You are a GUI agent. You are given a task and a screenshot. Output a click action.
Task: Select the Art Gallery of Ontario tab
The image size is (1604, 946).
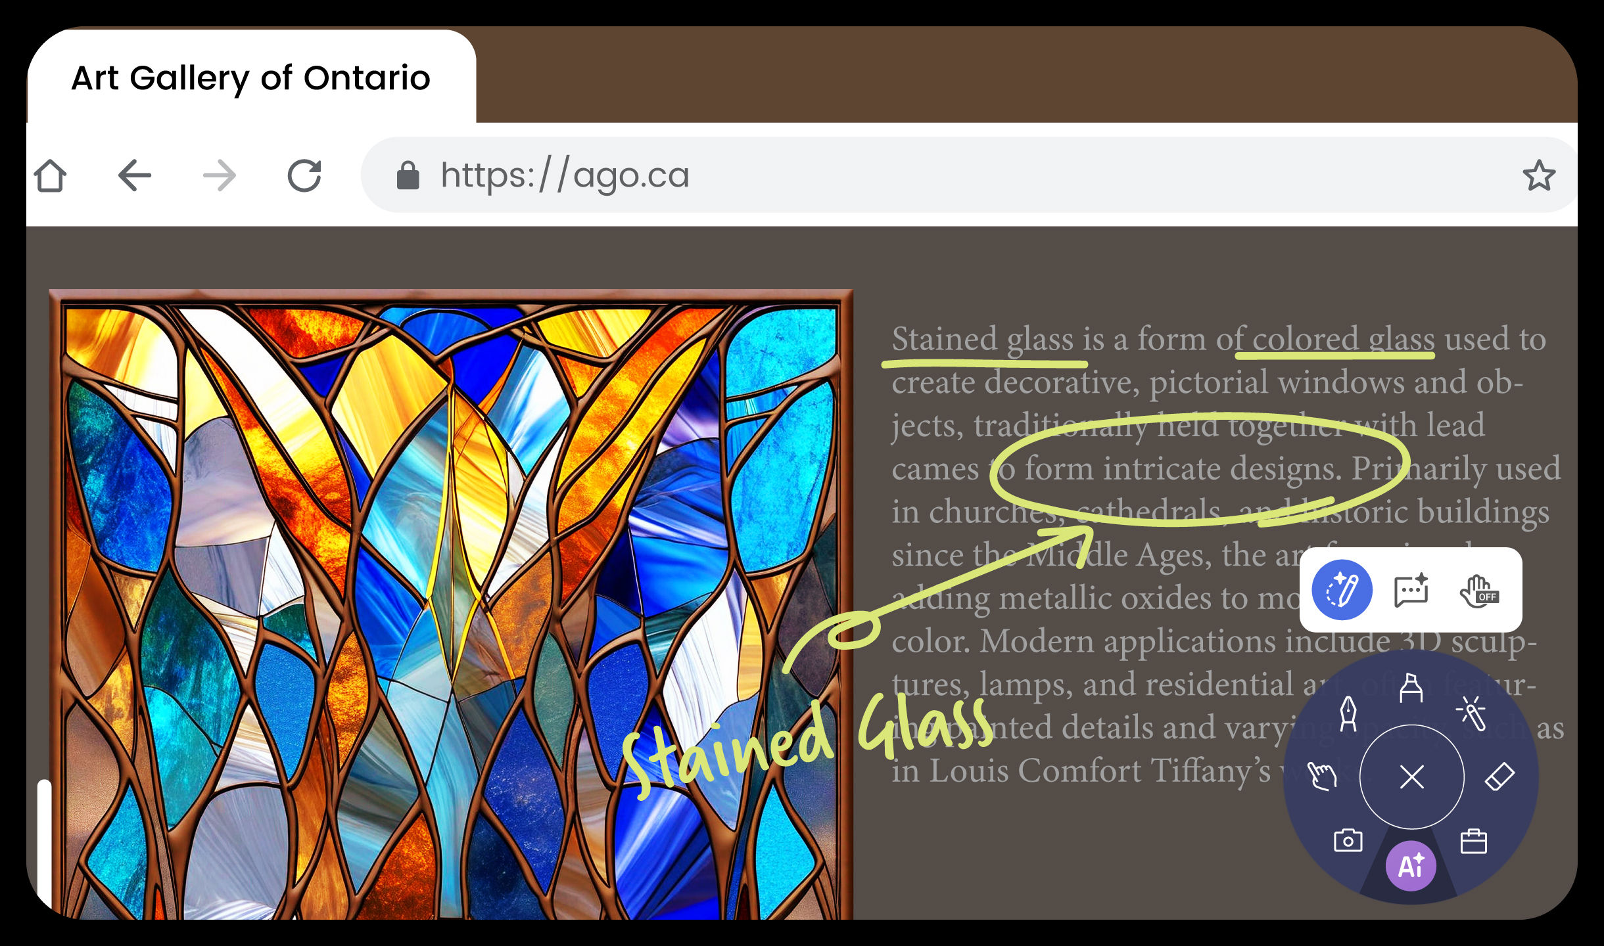(x=251, y=78)
